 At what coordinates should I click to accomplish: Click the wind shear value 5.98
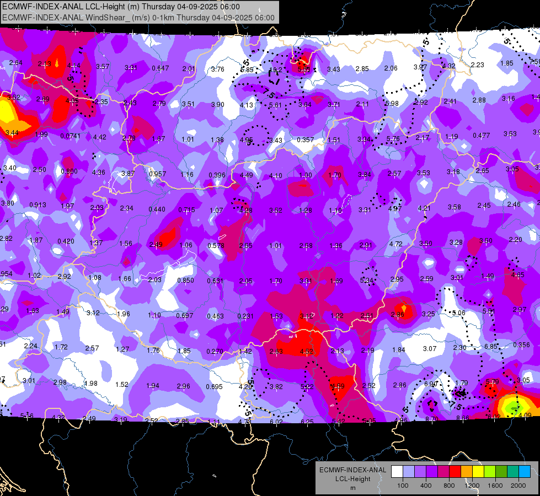click(392, 103)
